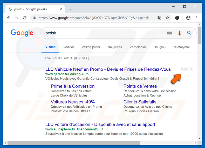Screen dimensions: 205x148
Task: Maximize the Chrome window
Action: (x=184, y=6)
